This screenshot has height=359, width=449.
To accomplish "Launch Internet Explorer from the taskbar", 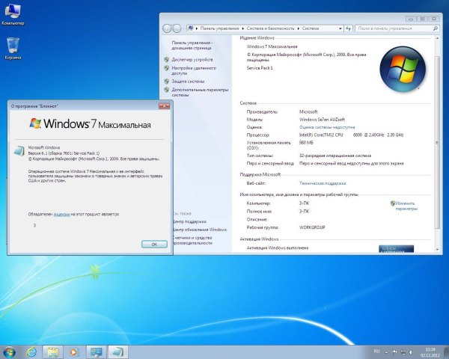I will point(31,350).
